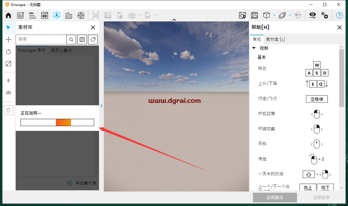The height and width of the screenshot is (206, 348).
Task: Click the EXE standalone export icon
Action: pyautogui.click(x=148, y=15)
